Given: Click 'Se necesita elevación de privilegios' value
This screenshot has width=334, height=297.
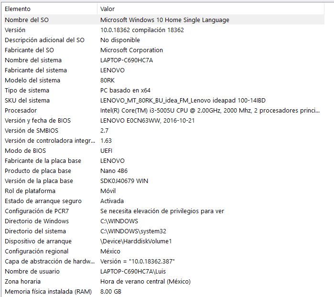Looking at the screenshot, I should [x=162, y=210].
